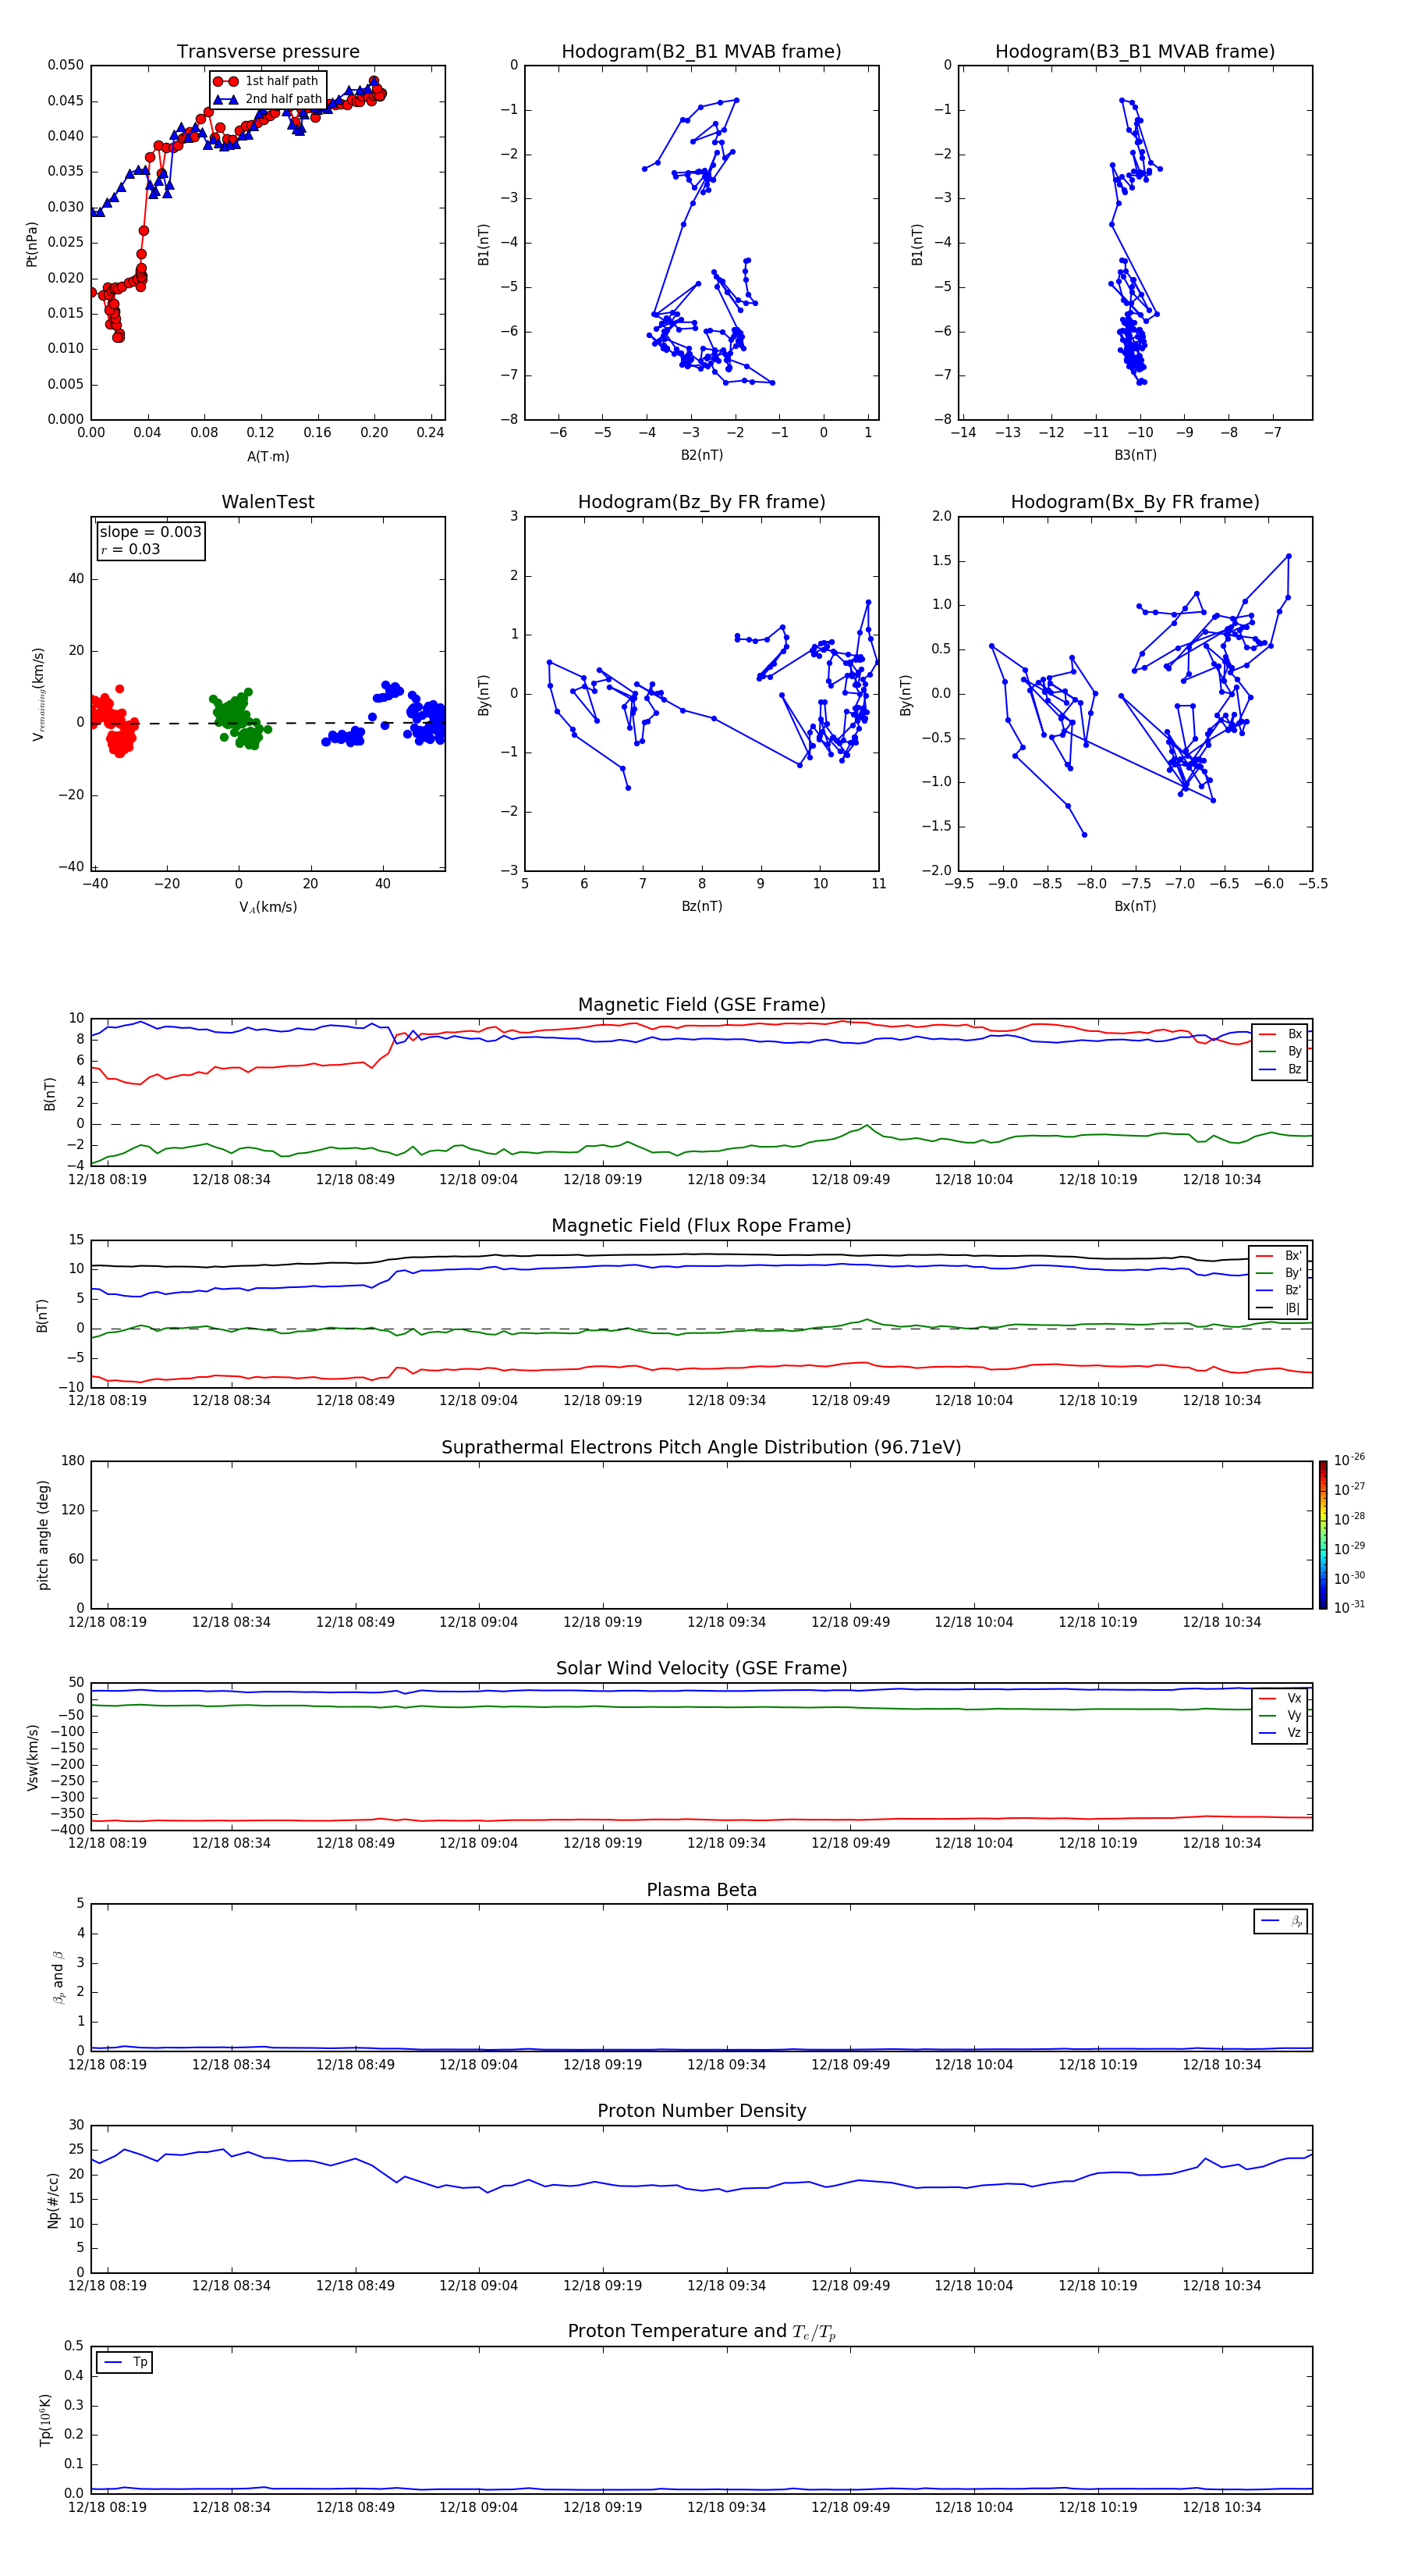Click the 'r = 0.03' annotation text
1404x2576 pixels.
point(130,549)
